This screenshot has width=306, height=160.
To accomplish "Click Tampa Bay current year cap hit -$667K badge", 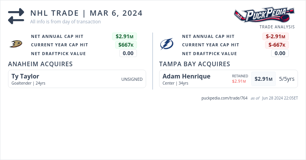I will pyautogui.click(x=277, y=45).
